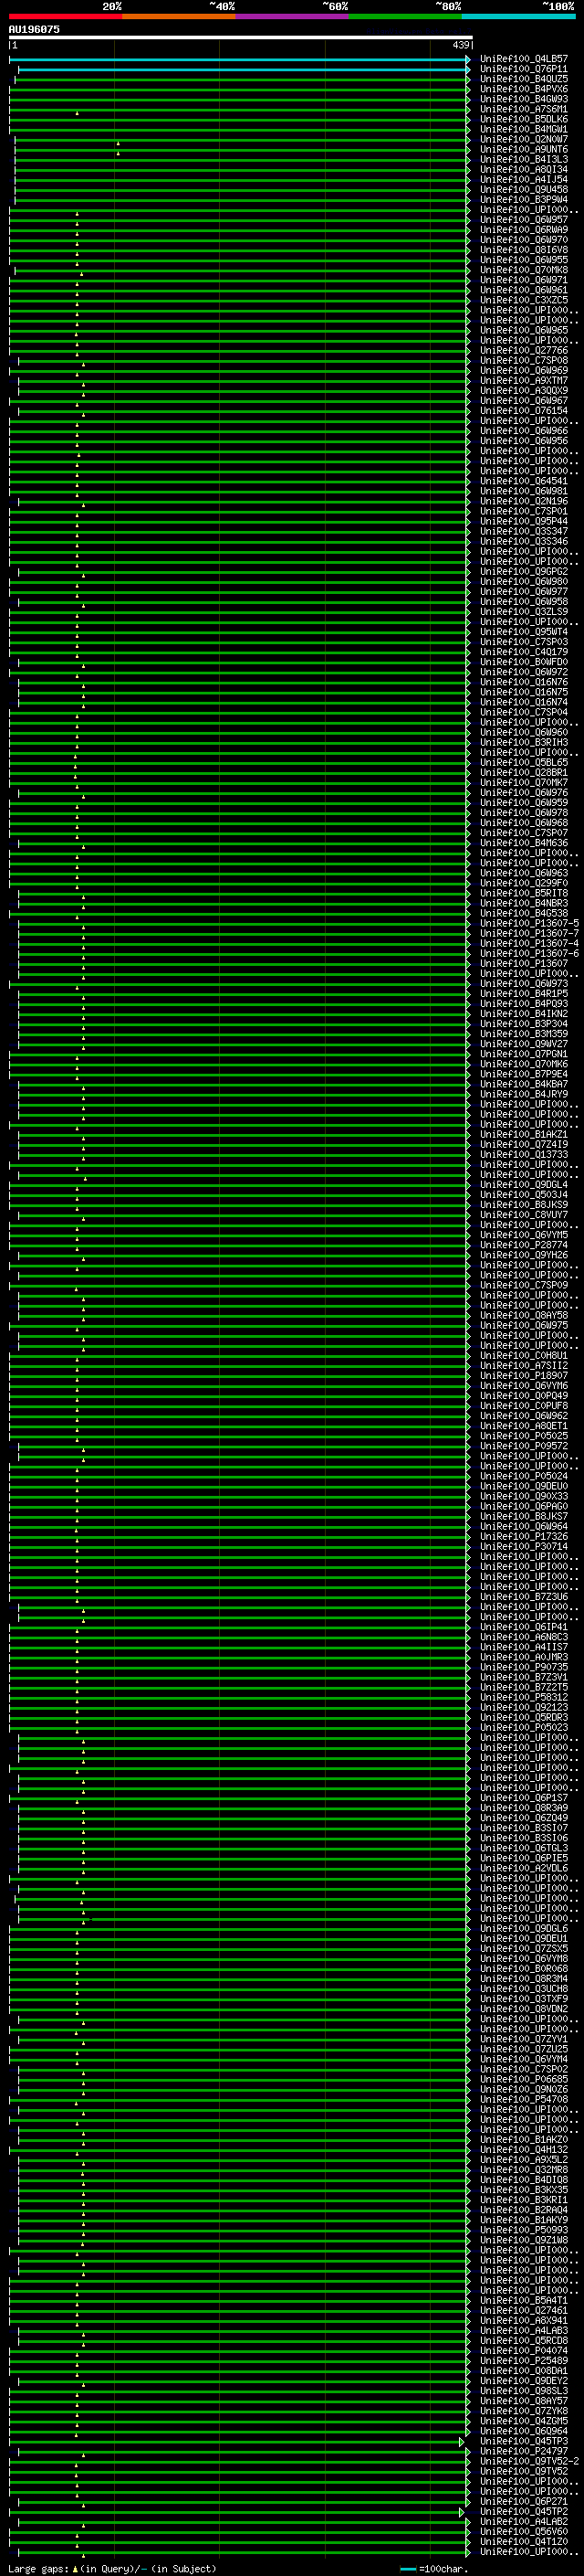Click the orange ~40% identity legend segment
This screenshot has height=2576, width=584.
[x=179, y=16]
